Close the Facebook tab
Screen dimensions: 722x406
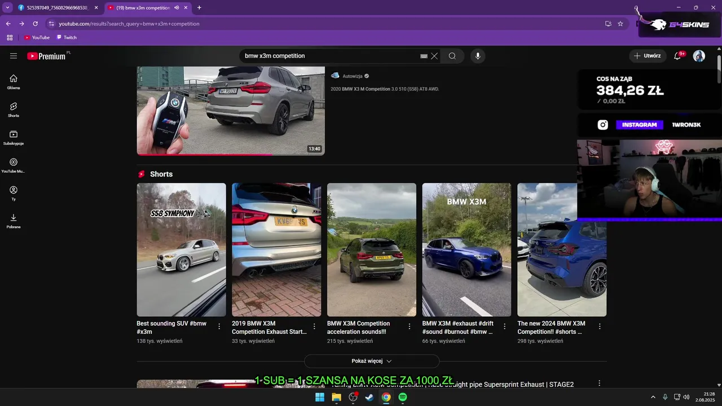[96, 8]
